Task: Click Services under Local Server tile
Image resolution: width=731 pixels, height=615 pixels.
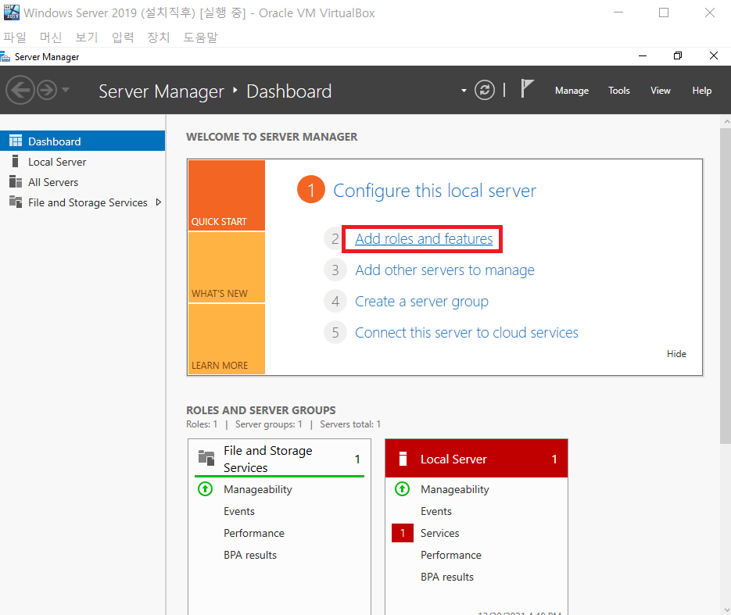Action: 439,533
